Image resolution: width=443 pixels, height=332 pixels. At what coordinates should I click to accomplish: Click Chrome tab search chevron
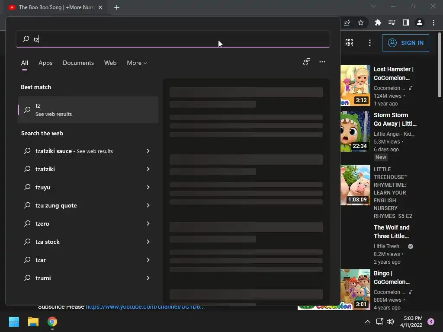[373, 6]
